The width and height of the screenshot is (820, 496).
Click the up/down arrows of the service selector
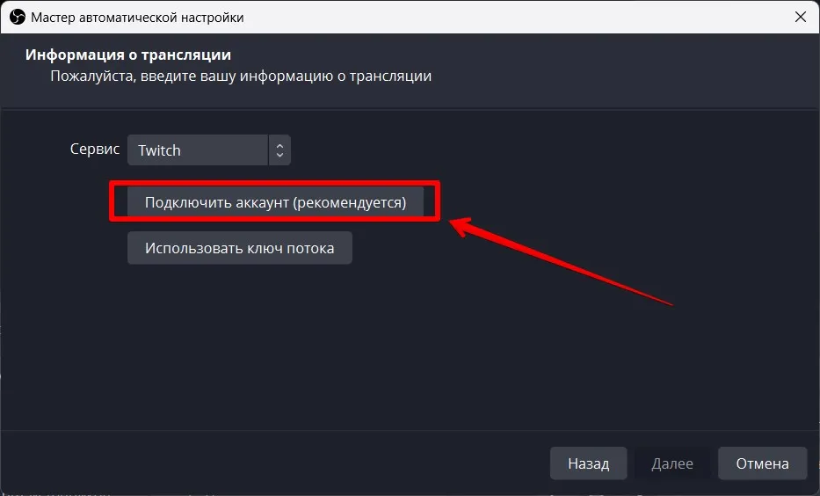(x=279, y=150)
